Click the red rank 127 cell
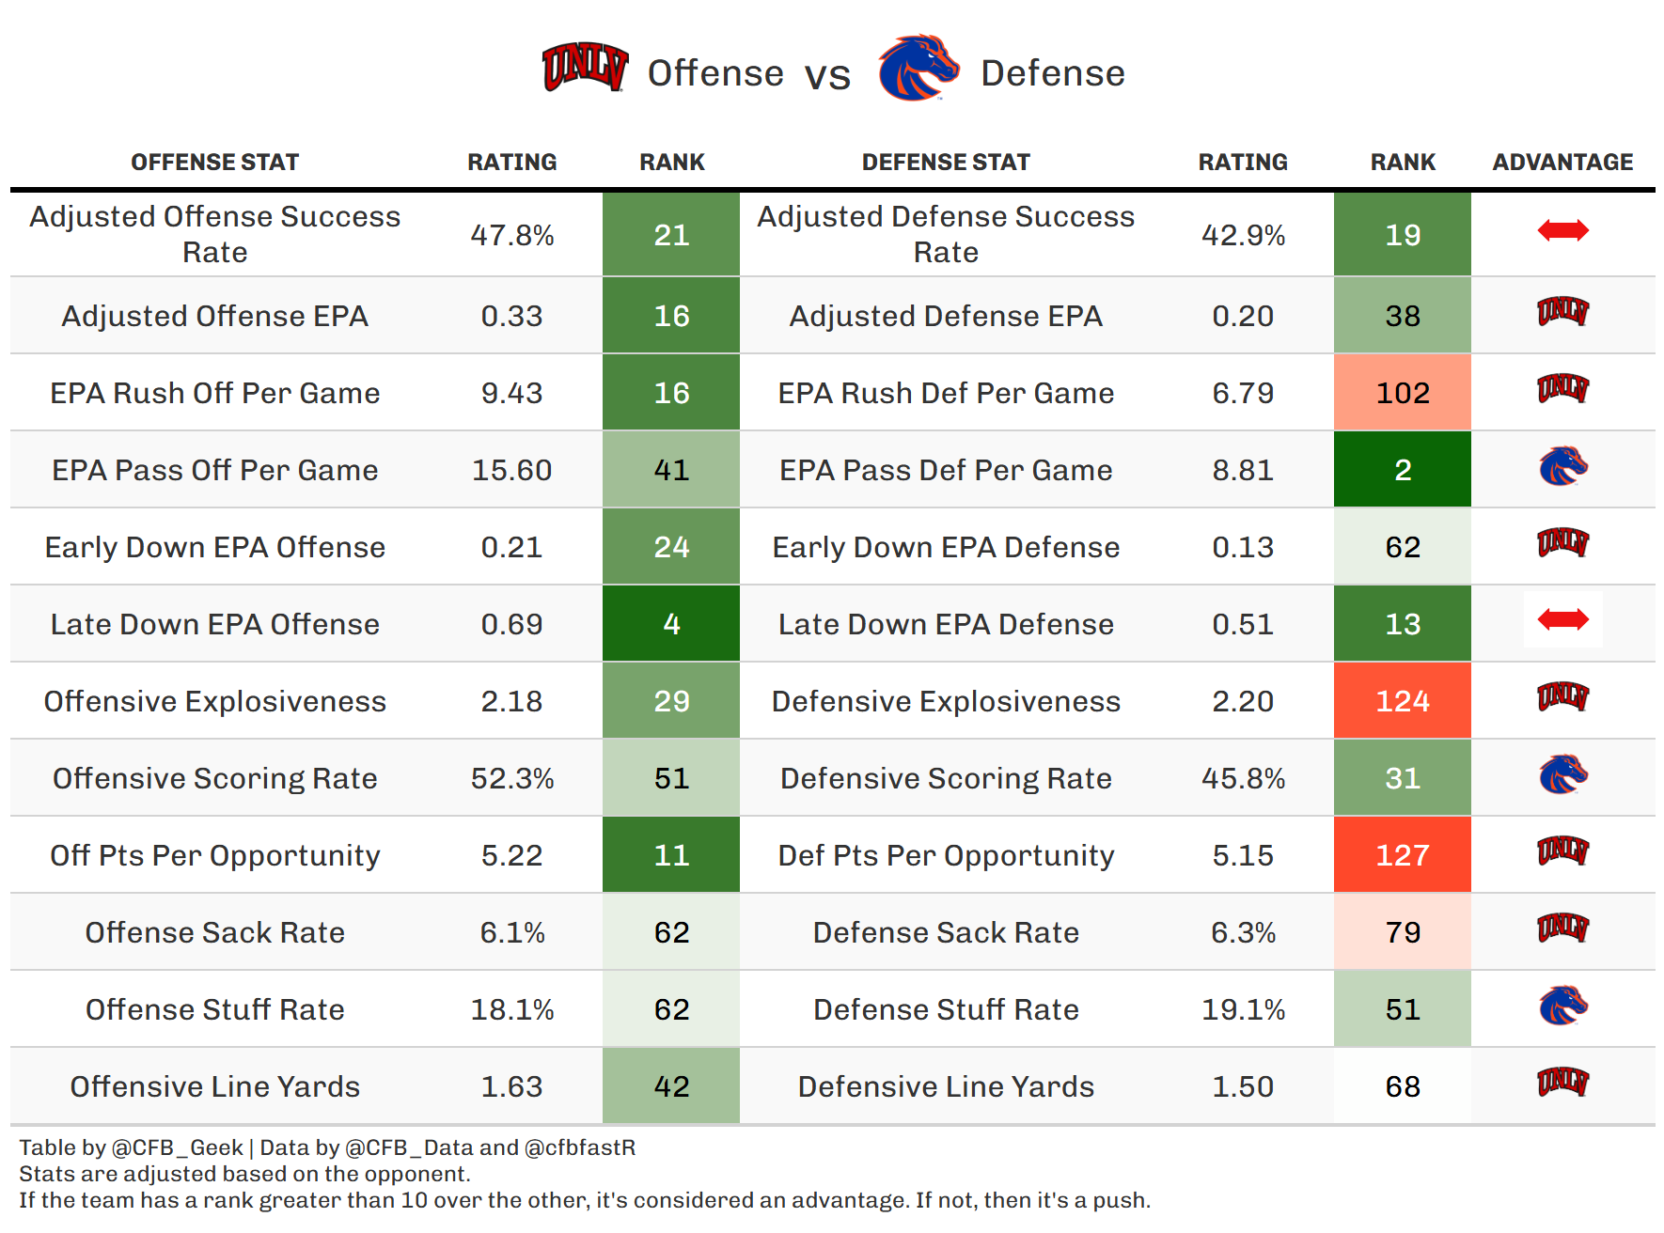This screenshot has width=1664, height=1233. click(x=1402, y=855)
